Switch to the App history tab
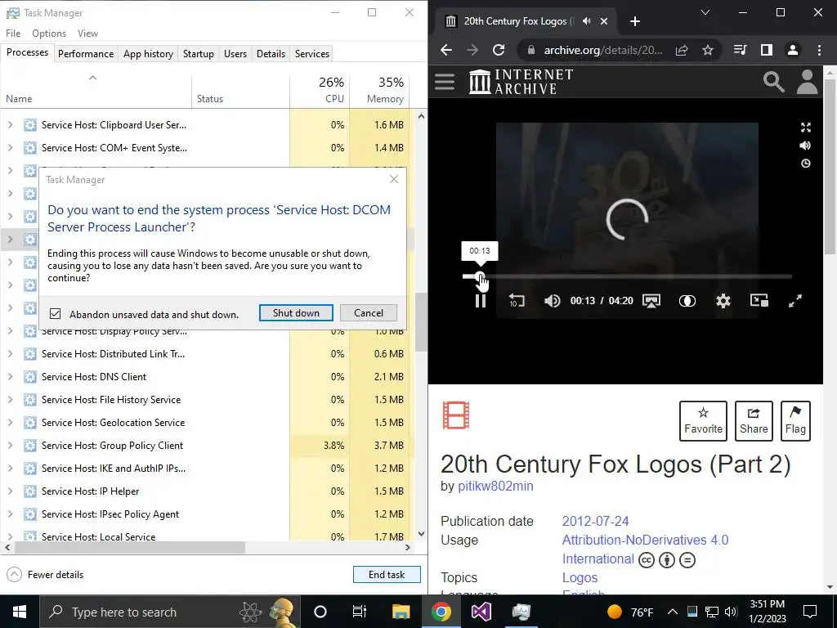This screenshot has width=837, height=628. tap(148, 53)
